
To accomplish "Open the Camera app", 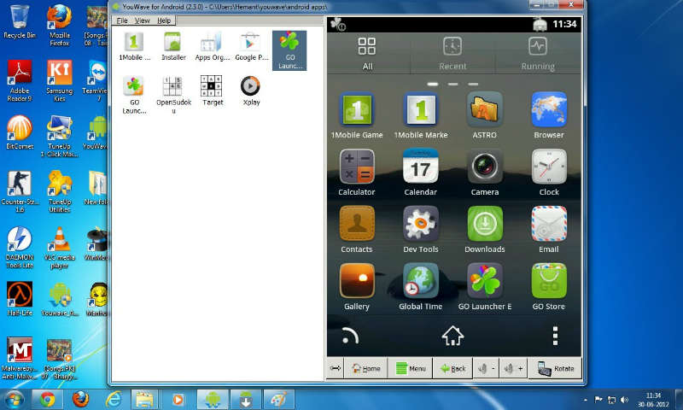I will coord(484,167).
